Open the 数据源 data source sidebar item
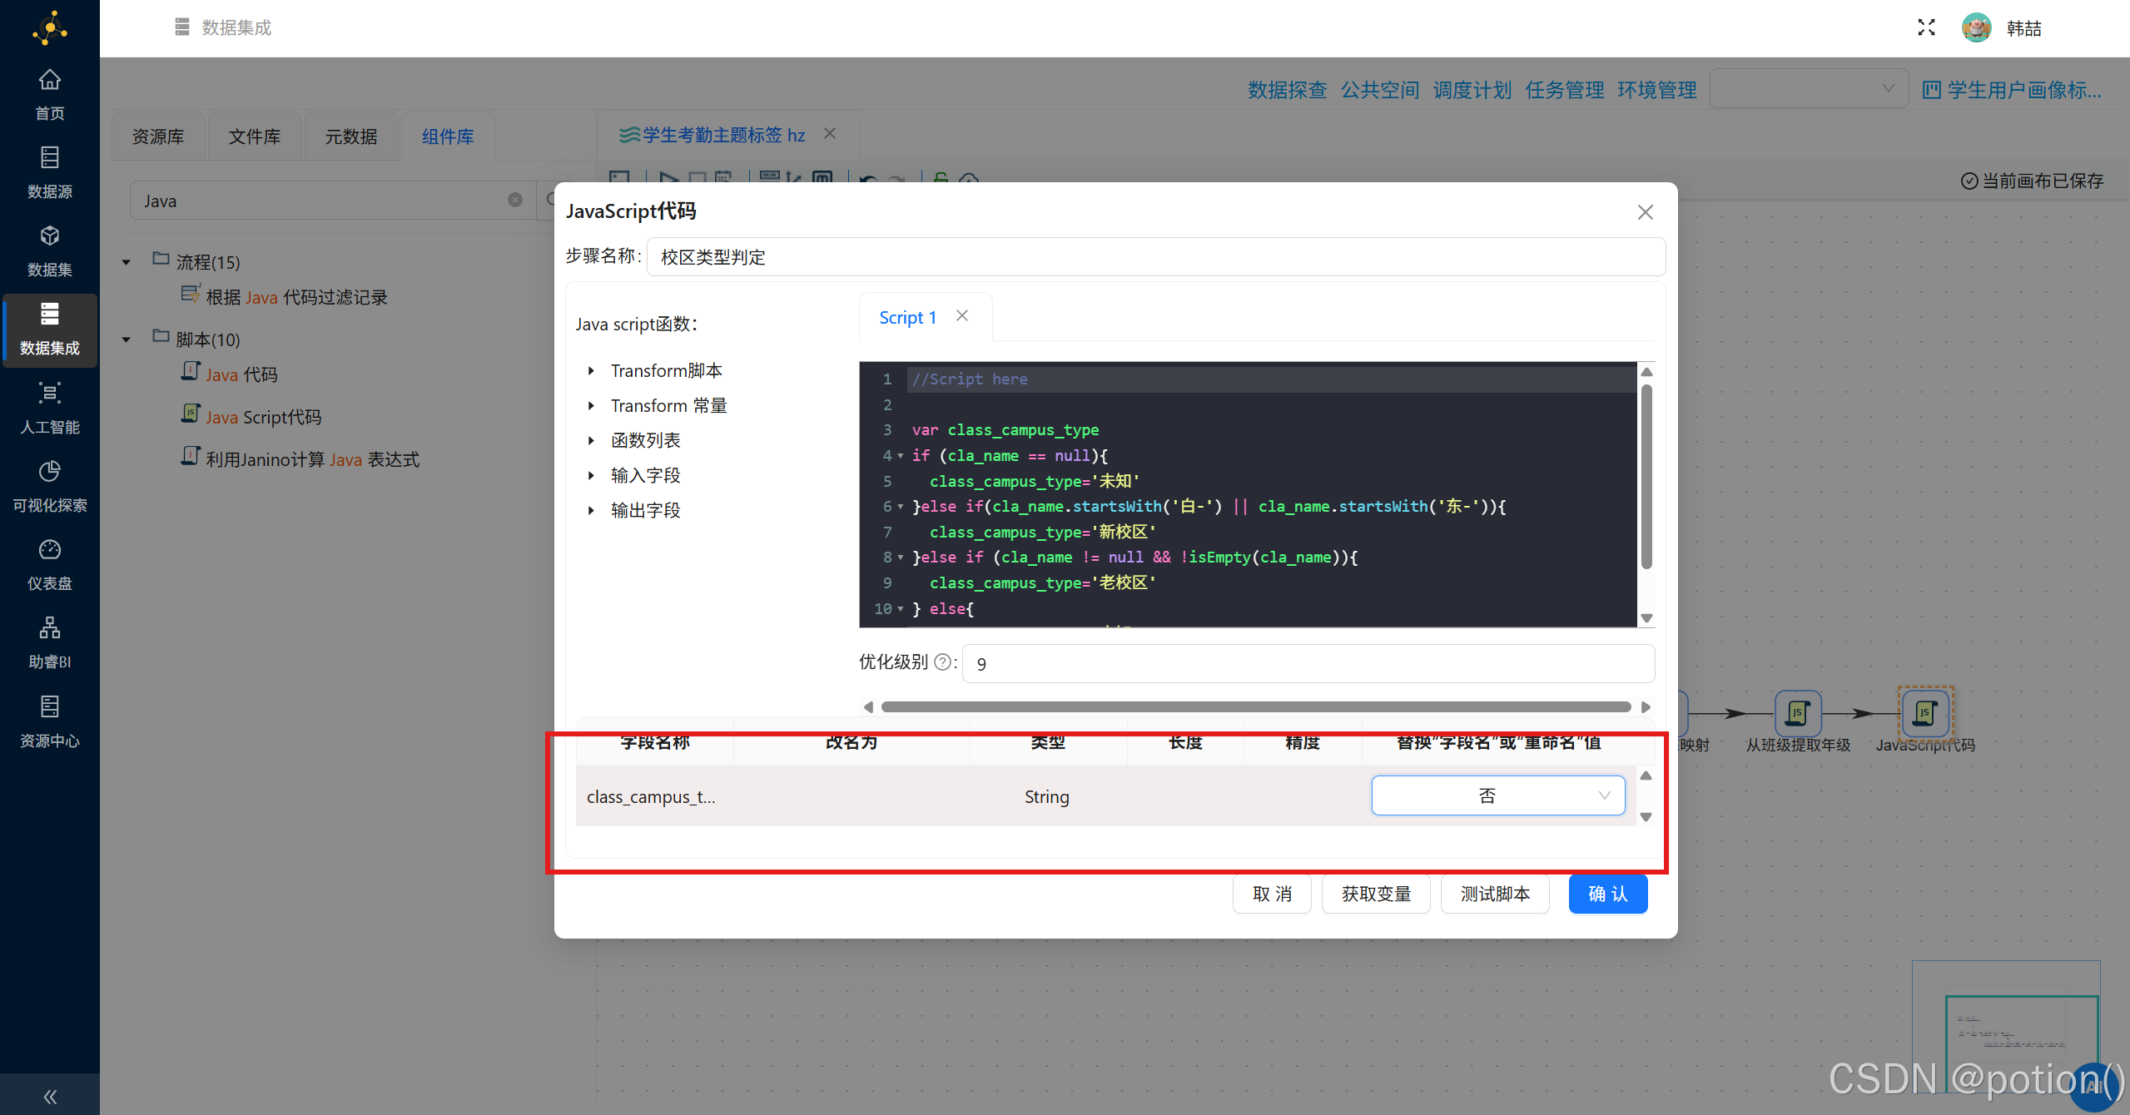 click(50, 173)
